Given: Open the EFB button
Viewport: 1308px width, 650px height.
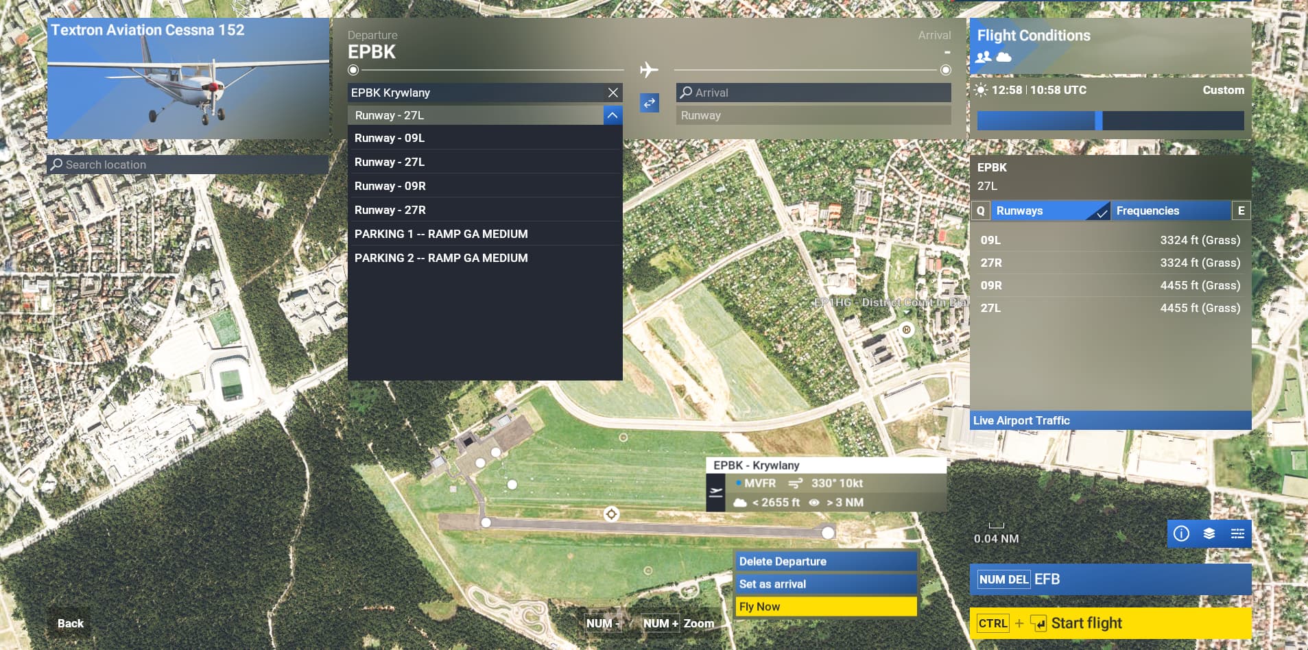Looking at the screenshot, I should 1110,579.
